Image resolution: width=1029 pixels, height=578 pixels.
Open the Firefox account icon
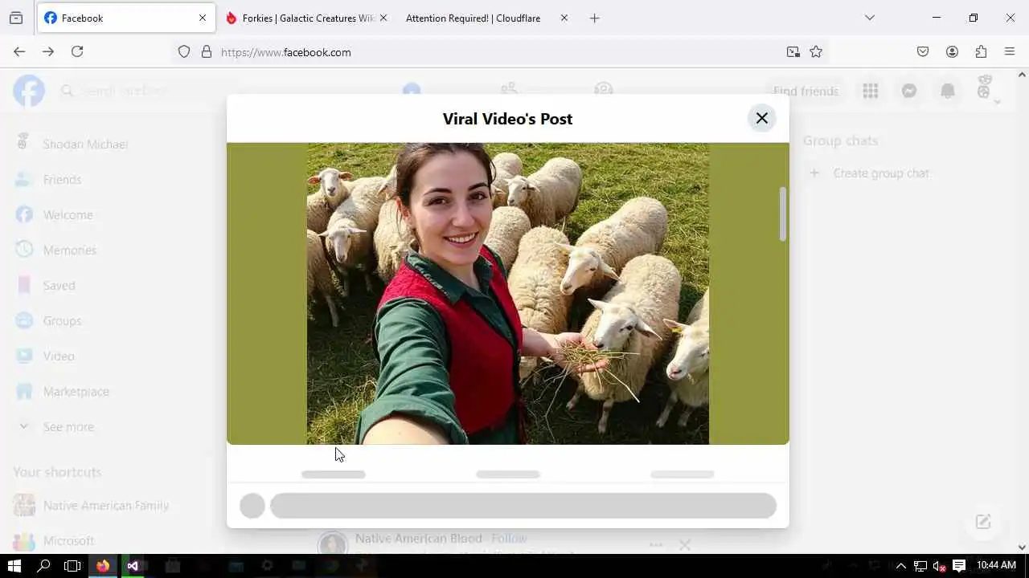952,51
